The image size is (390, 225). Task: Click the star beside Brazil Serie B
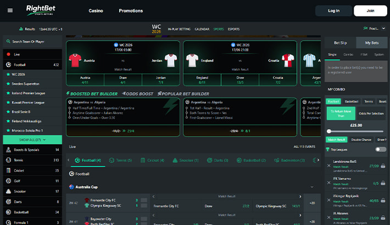pos(8,112)
